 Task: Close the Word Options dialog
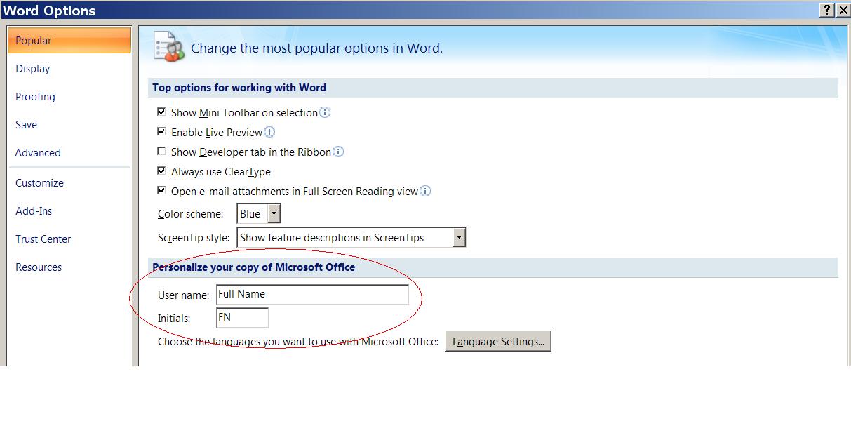pos(844,10)
